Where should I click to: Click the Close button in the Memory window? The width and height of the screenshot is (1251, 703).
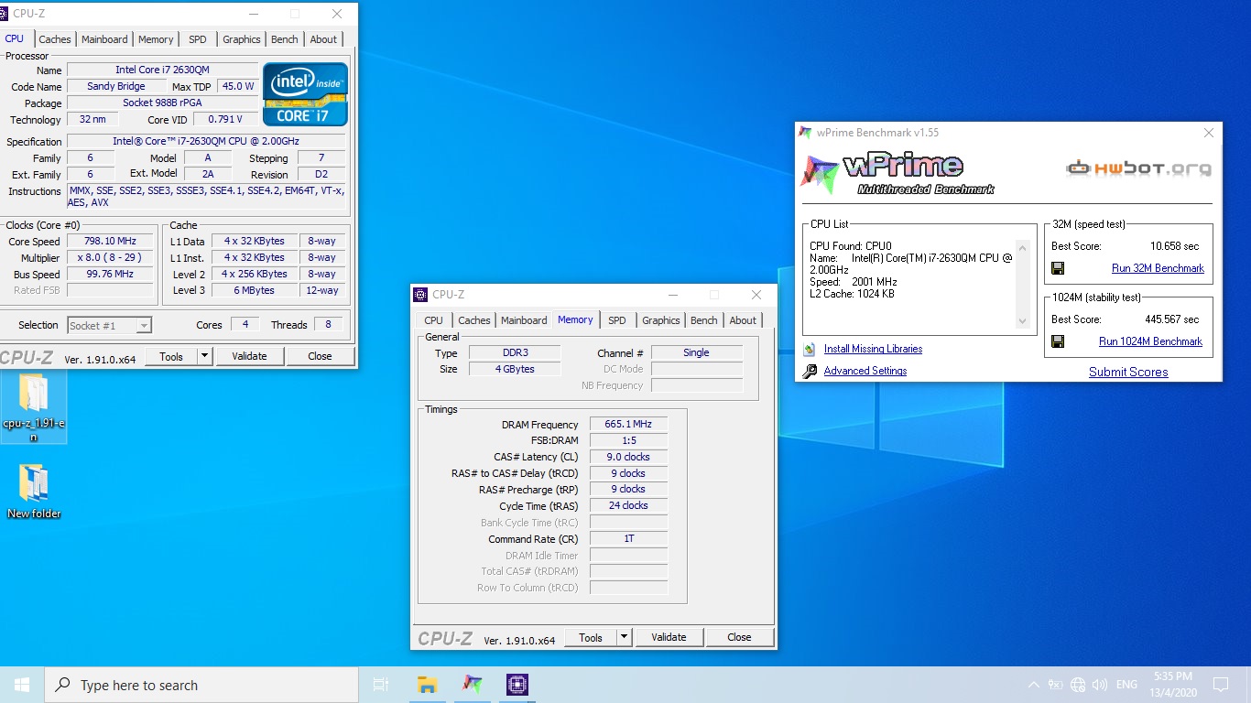point(739,637)
